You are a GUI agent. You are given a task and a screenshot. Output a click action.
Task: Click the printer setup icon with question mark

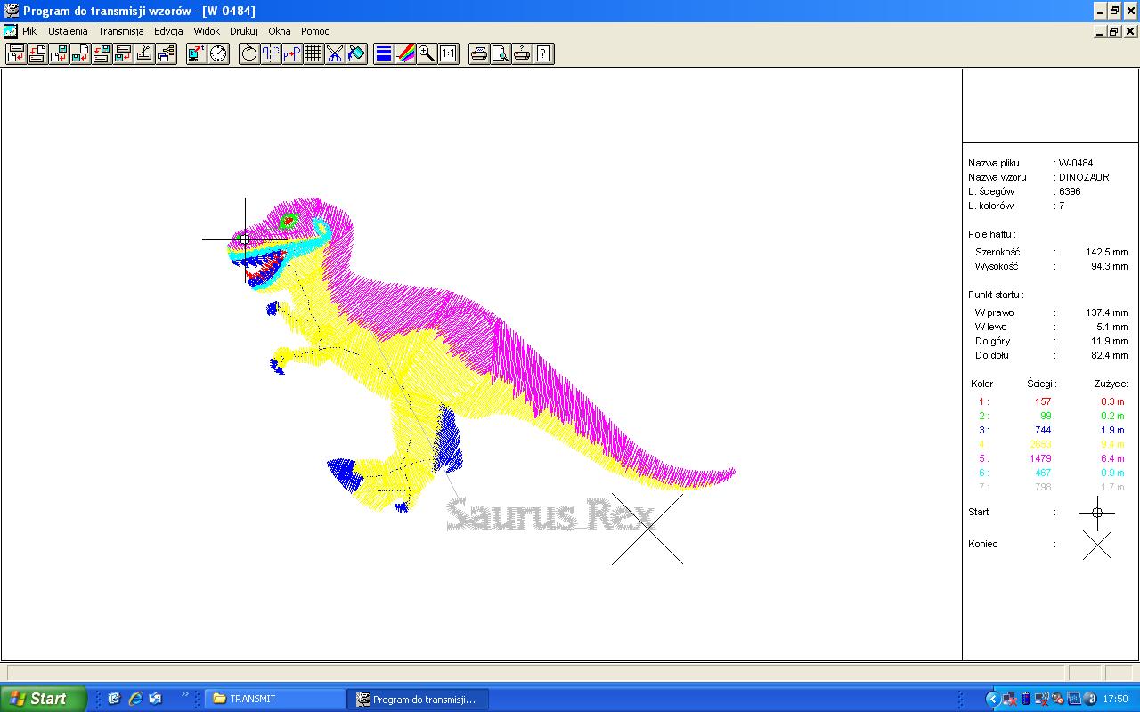point(522,53)
